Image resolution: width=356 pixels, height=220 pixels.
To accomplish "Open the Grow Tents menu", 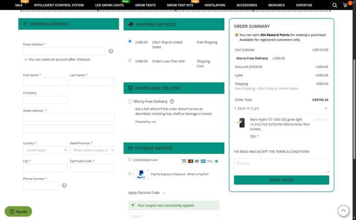I will [145, 5].
